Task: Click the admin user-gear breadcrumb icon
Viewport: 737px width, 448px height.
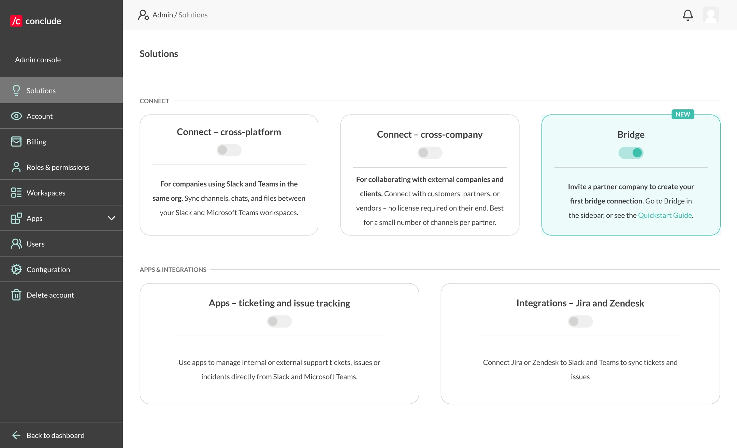Action: pos(144,15)
